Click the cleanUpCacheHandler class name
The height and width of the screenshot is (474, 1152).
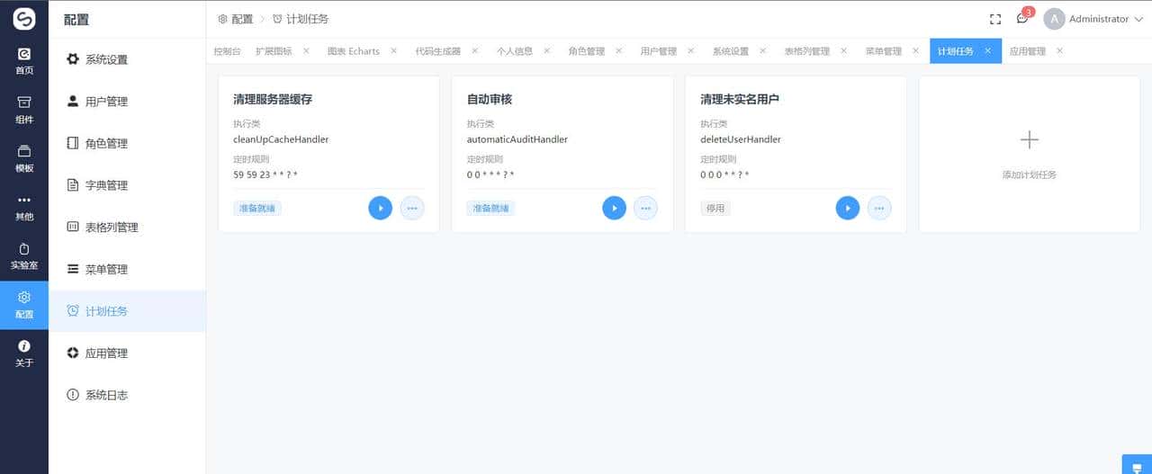coord(281,139)
